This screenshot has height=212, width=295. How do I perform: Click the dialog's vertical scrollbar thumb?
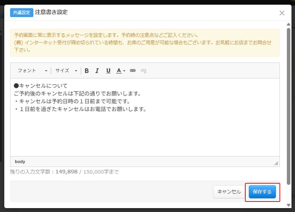[288, 105]
